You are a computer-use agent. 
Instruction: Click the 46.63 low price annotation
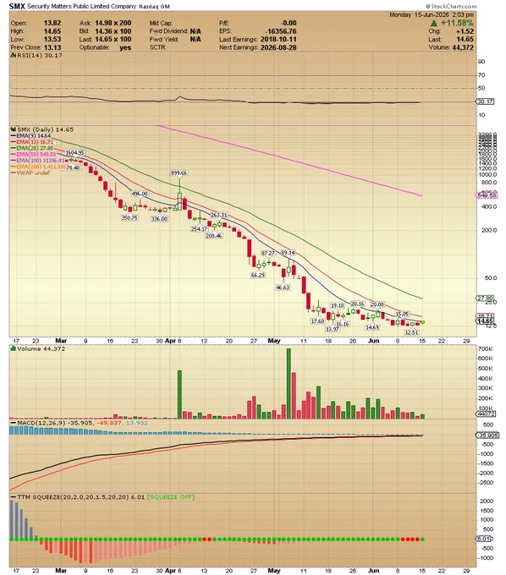coord(283,287)
